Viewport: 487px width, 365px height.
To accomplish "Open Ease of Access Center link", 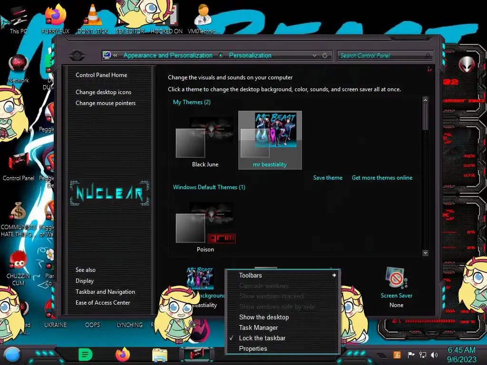I will pyautogui.click(x=103, y=303).
